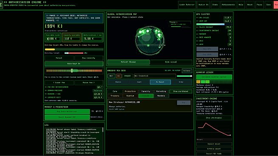Click Buy Auto-Authoriser button
The height and width of the screenshot is (156, 278).
pyautogui.click(x=67, y=112)
